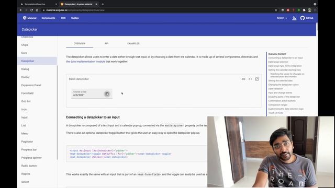Open the CDK nav item

63,18
